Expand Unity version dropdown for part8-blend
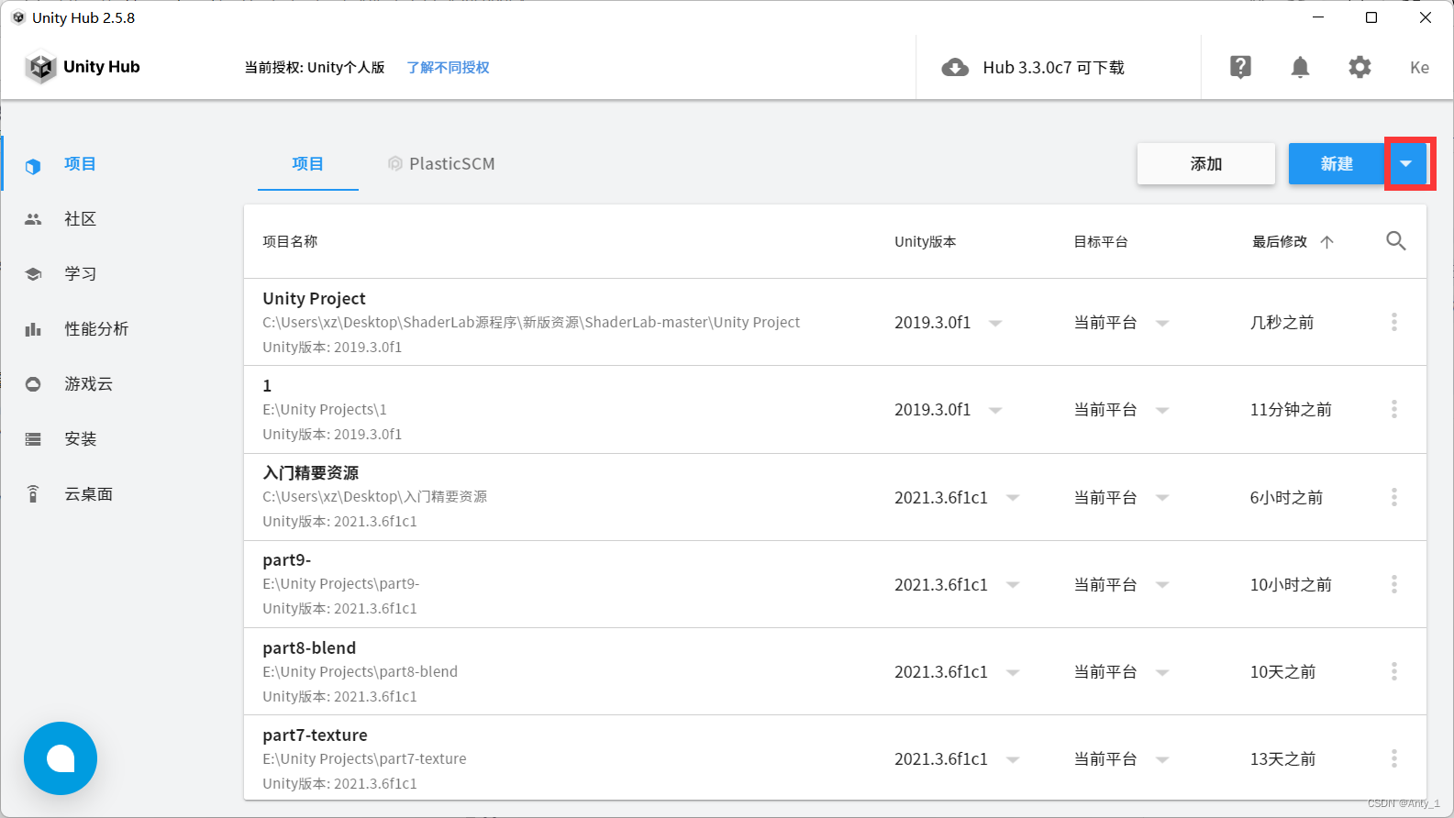Image resolution: width=1454 pixels, height=818 pixels. click(1013, 672)
